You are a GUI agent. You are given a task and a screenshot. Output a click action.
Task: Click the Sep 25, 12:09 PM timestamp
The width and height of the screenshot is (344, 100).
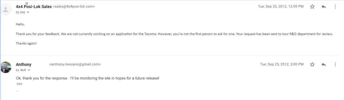pos(281,6)
